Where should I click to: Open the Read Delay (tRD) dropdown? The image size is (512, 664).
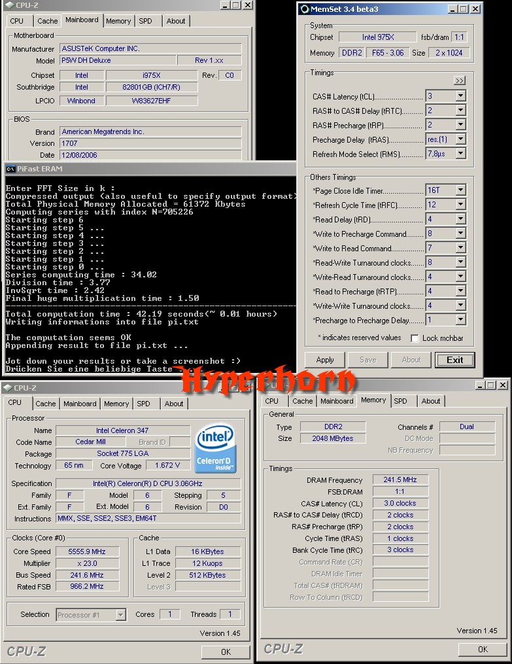point(461,219)
